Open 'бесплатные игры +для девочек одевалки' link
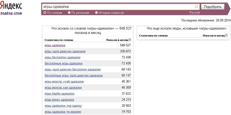 tap(74, 76)
